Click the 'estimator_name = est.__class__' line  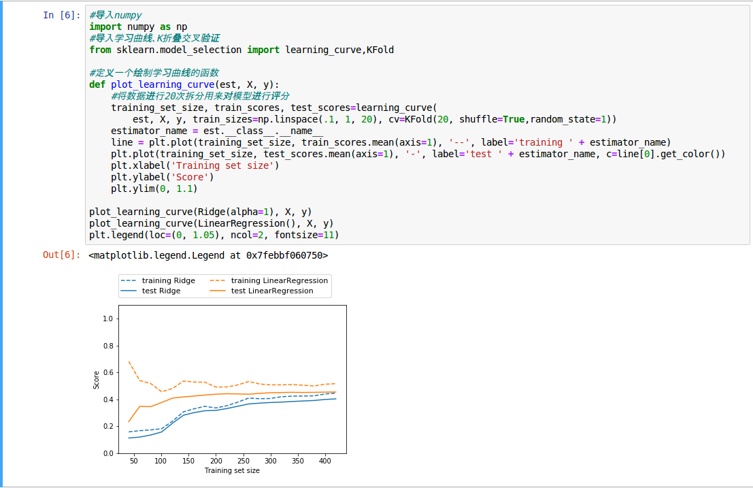point(216,131)
